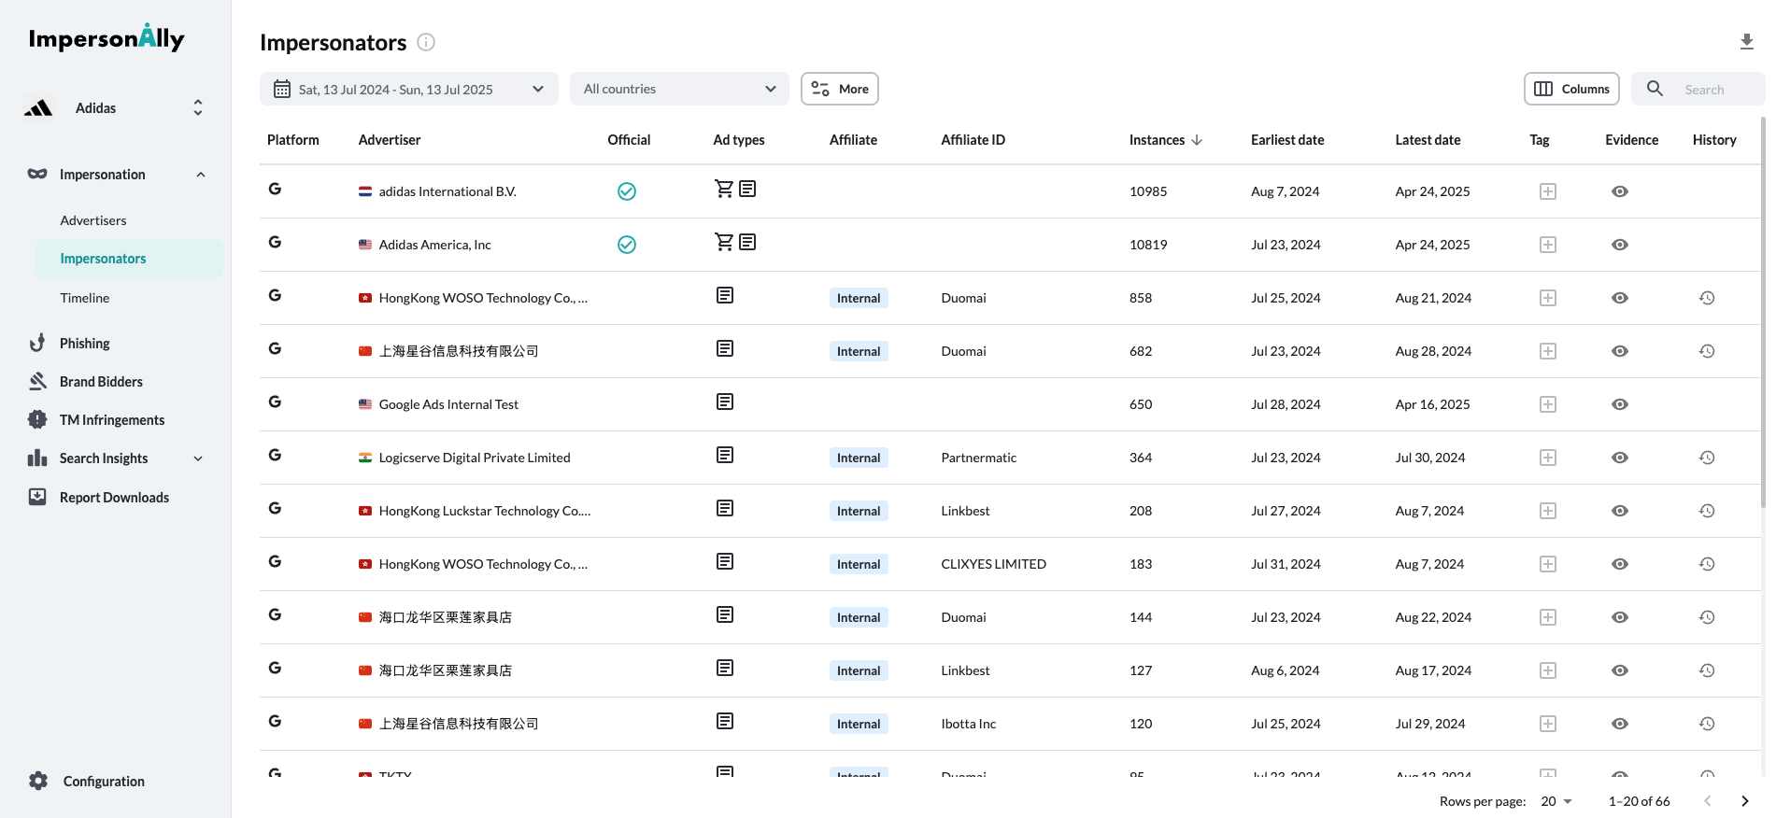The height and width of the screenshot is (818, 1776).
Task: View evidence for Google Ads Internal Test
Action: tap(1619, 404)
